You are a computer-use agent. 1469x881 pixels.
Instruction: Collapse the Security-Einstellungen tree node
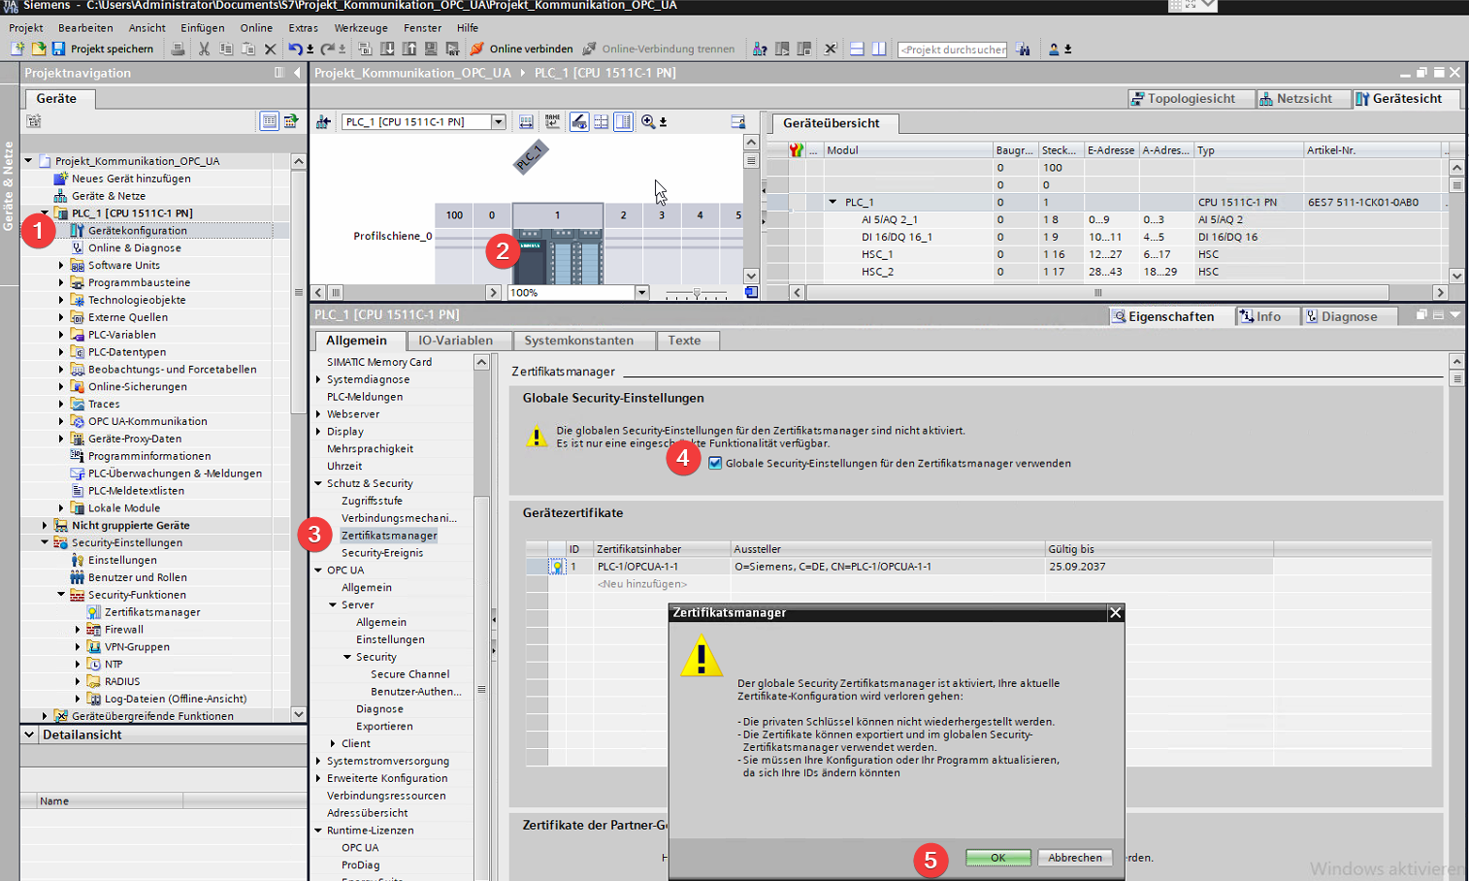(45, 542)
